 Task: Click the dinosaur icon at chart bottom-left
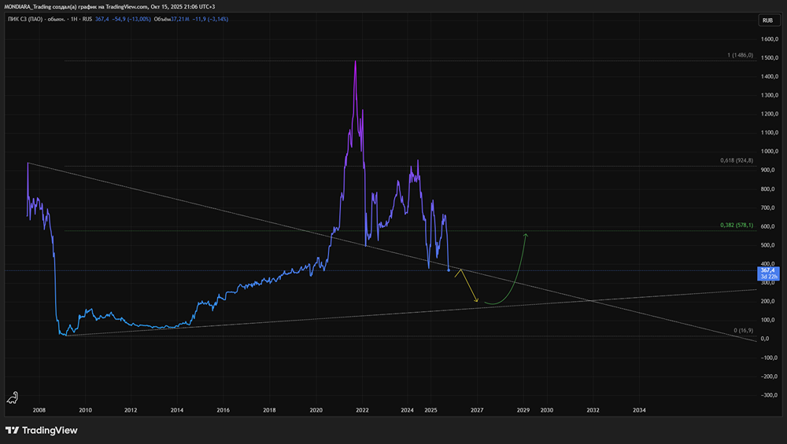tap(13, 398)
